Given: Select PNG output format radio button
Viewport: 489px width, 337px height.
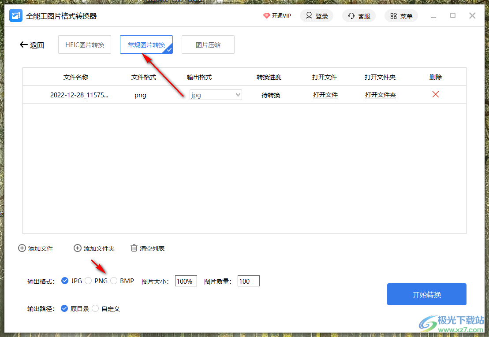Looking at the screenshot, I should (x=88, y=281).
